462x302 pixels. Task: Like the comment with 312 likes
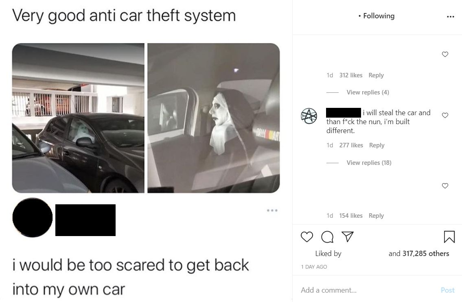pos(445,54)
